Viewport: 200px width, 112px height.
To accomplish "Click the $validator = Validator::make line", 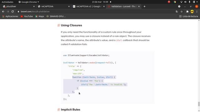I will (90, 63).
